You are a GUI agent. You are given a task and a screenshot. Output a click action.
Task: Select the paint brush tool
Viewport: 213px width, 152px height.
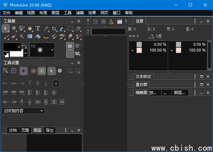pos(6,37)
